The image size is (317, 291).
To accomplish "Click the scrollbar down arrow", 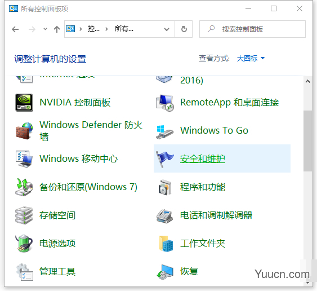I will (x=307, y=283).
